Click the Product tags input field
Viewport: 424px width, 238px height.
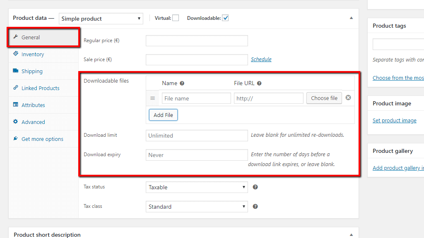[x=398, y=44]
